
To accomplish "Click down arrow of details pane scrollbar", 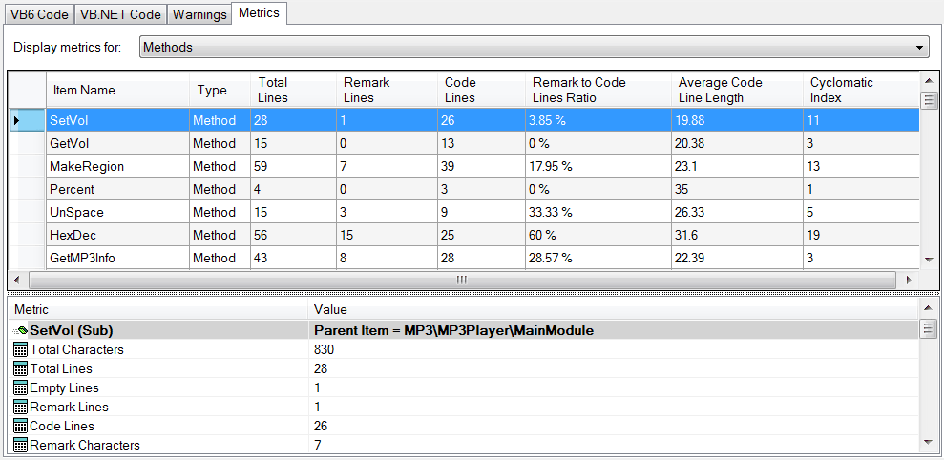I will (x=929, y=443).
